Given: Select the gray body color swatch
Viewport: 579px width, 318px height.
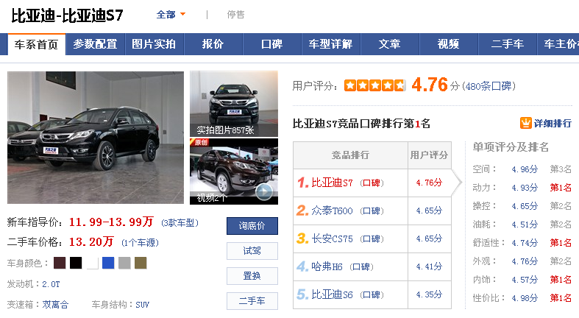Looking at the screenshot, I should [x=124, y=263].
